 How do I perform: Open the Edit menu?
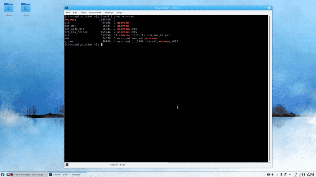[x=75, y=12]
